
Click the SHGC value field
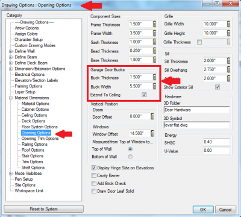tap(216, 142)
